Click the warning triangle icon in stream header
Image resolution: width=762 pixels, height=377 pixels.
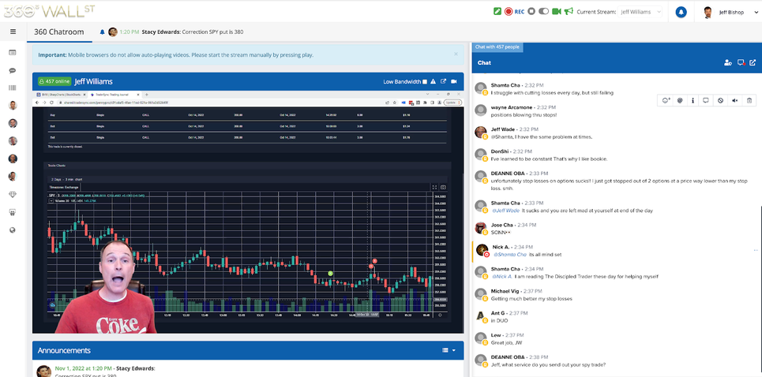pyautogui.click(x=433, y=81)
